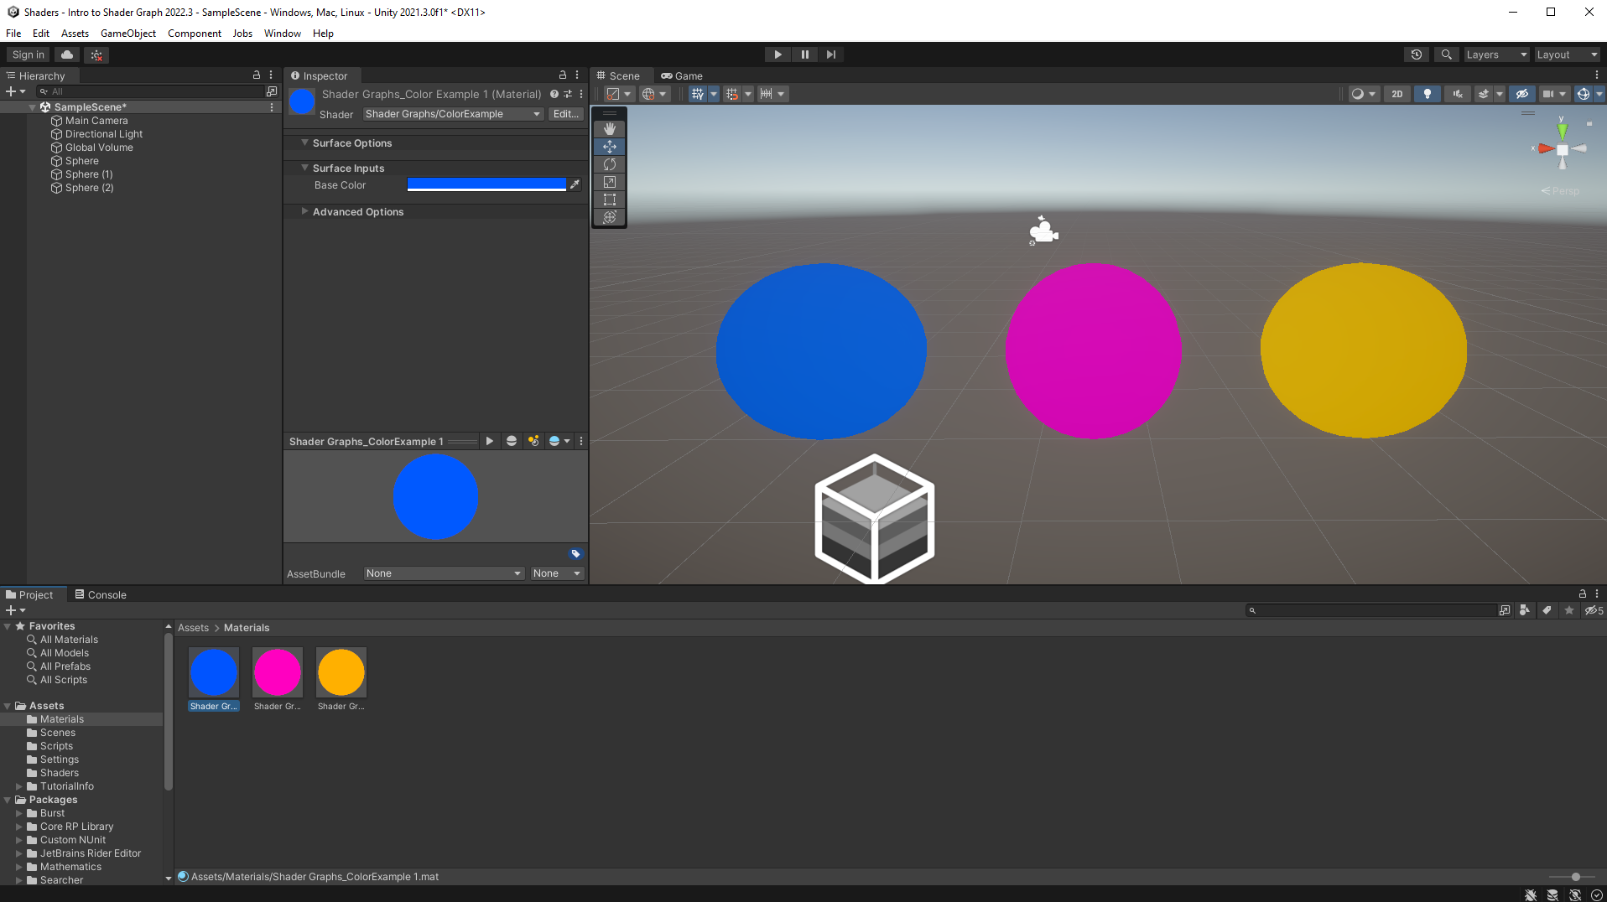Open the Shader dropdown showing Shader Graphs/ColorExample
The height and width of the screenshot is (902, 1607).
click(x=451, y=114)
